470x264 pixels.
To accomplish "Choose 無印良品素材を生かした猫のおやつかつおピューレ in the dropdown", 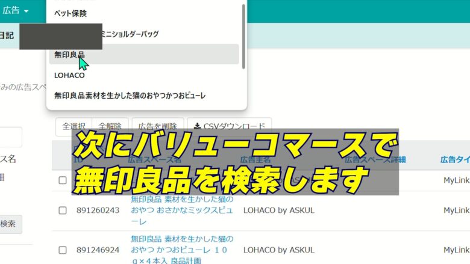I will pos(130,95).
